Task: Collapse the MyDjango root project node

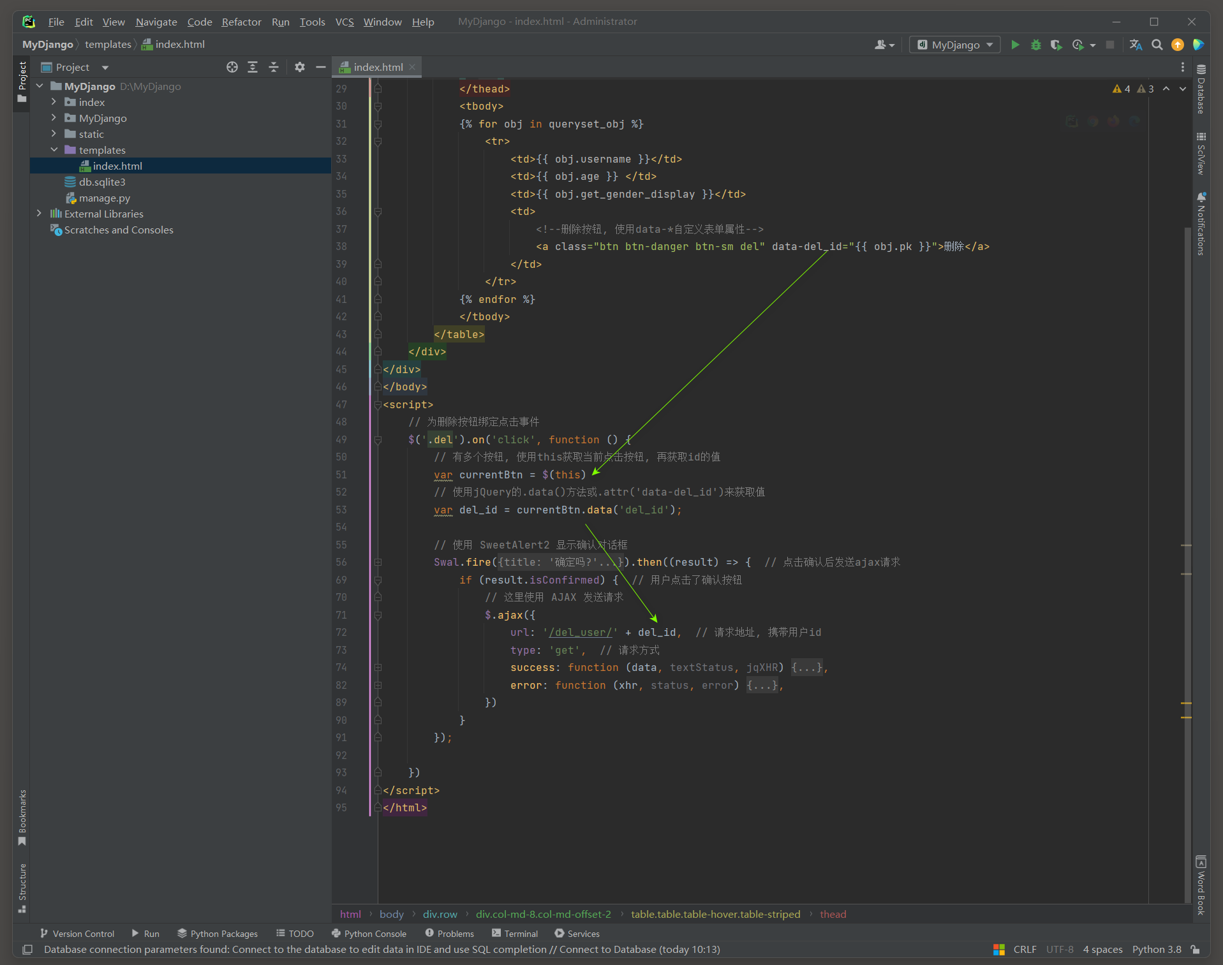Action: [39, 86]
